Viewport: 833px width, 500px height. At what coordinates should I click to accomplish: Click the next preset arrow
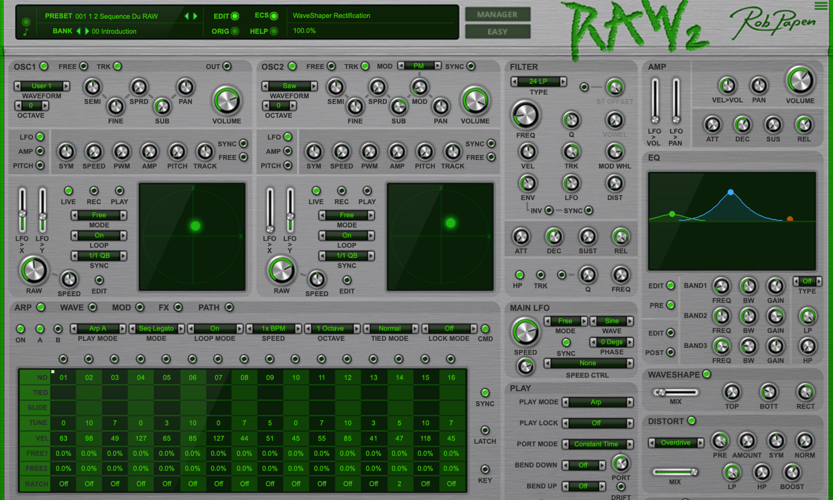(195, 16)
